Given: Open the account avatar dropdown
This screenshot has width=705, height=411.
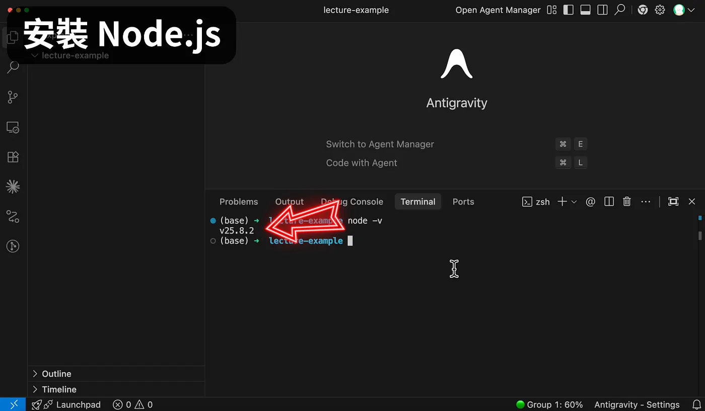Looking at the screenshot, I should pyautogui.click(x=683, y=10).
